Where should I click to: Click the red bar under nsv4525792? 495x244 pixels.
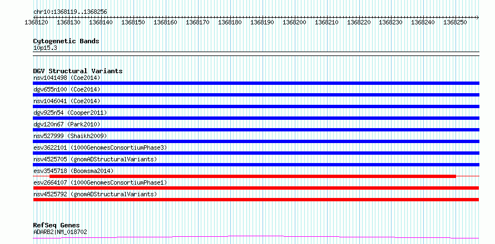pos(256,200)
